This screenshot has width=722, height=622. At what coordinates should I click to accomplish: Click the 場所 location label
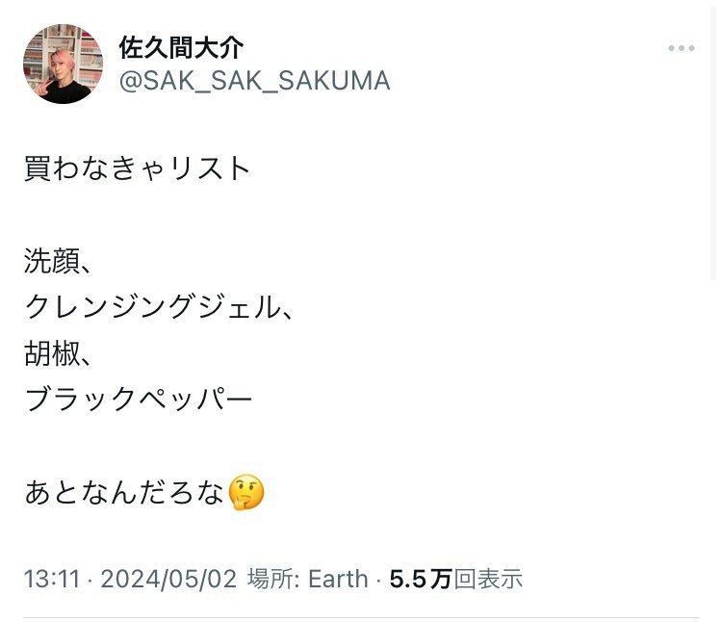click(x=270, y=579)
